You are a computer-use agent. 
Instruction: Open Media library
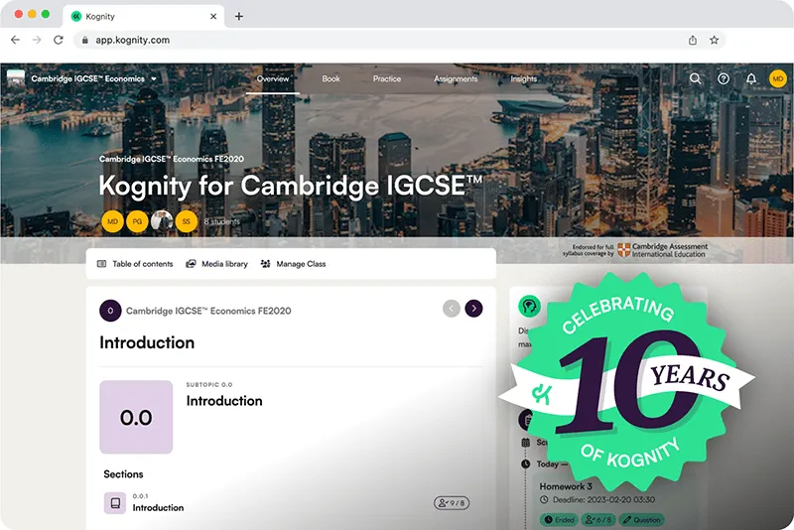click(x=216, y=264)
